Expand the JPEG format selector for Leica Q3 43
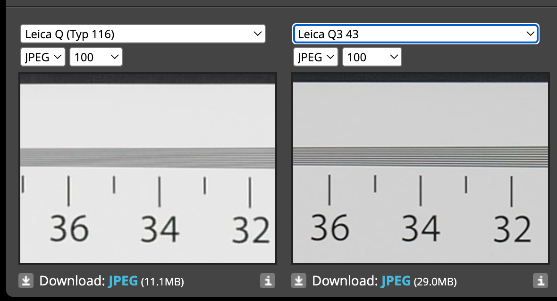This screenshot has height=301, width=557. pos(316,58)
